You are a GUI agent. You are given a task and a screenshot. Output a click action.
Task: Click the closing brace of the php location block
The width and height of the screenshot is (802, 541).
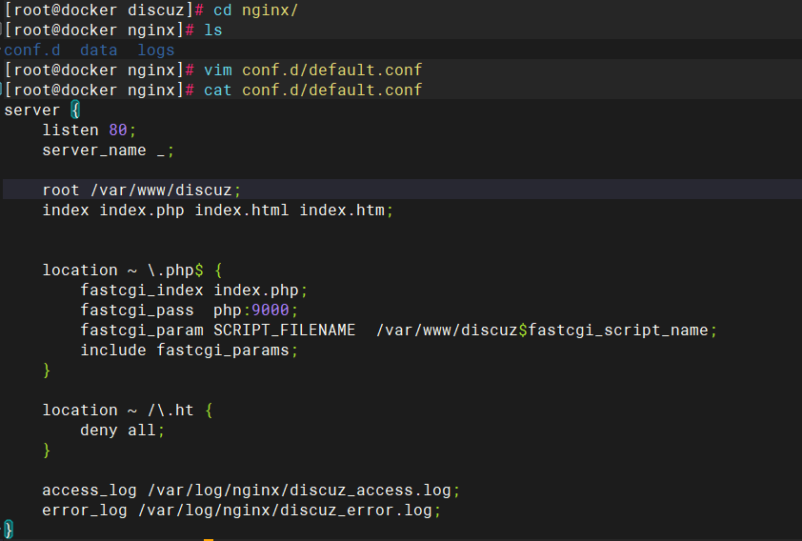pyautogui.click(x=47, y=370)
